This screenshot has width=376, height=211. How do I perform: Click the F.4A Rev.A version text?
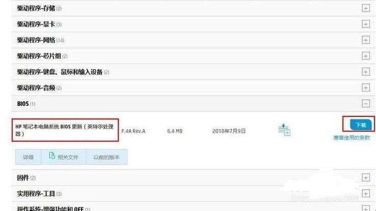click(x=133, y=131)
